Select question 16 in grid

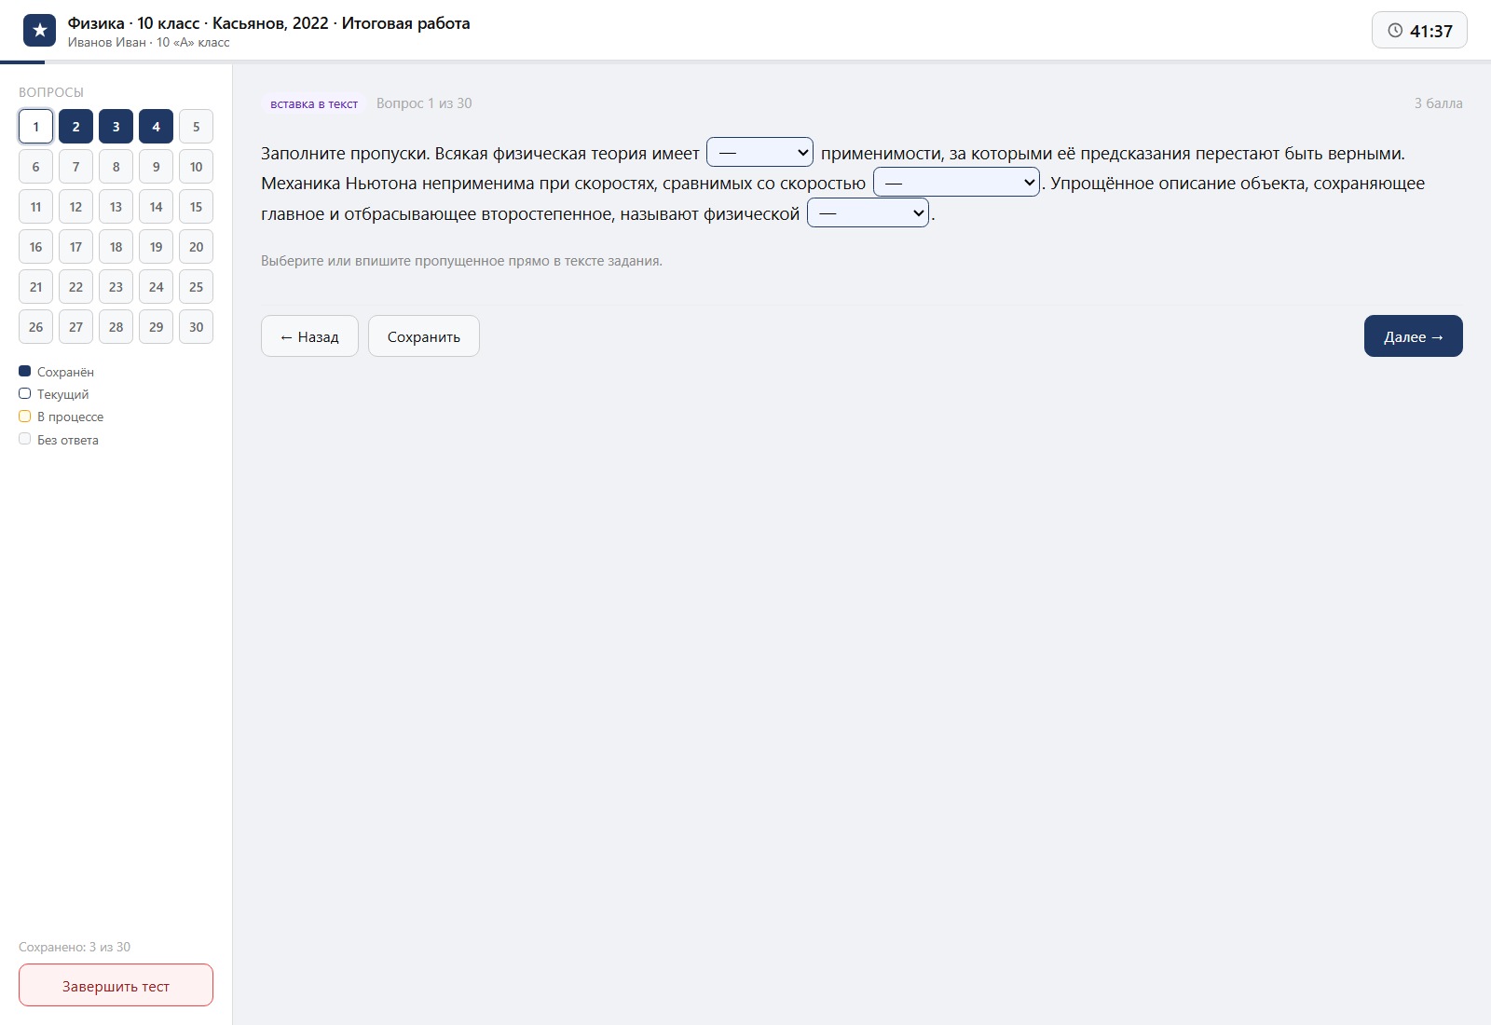tap(35, 247)
